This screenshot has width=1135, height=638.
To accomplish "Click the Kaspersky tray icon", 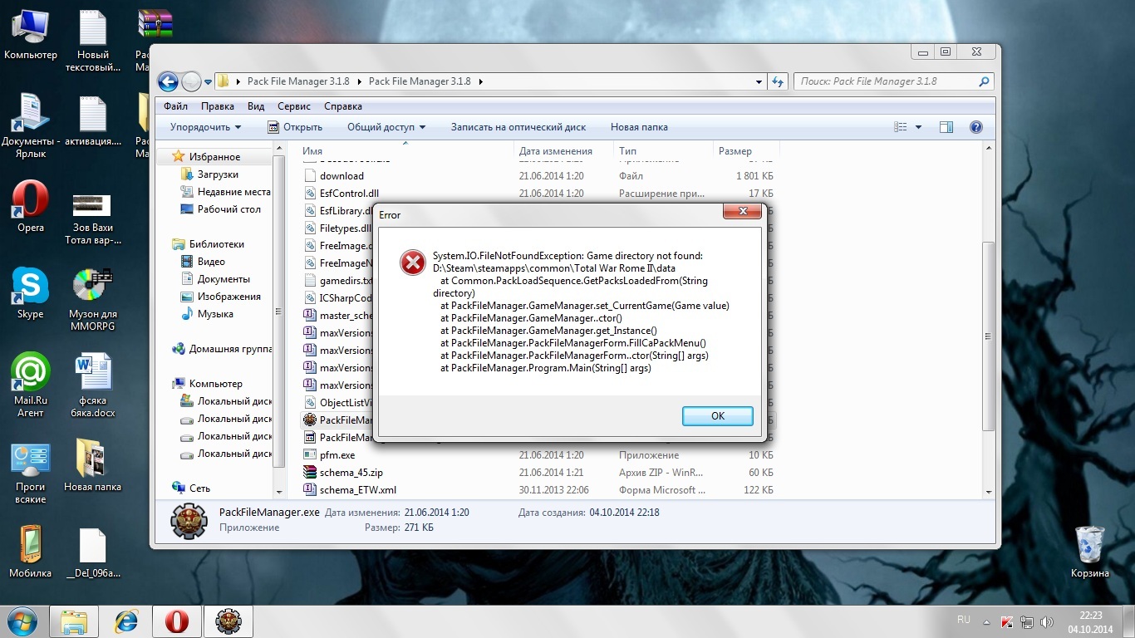I will click(x=1006, y=621).
